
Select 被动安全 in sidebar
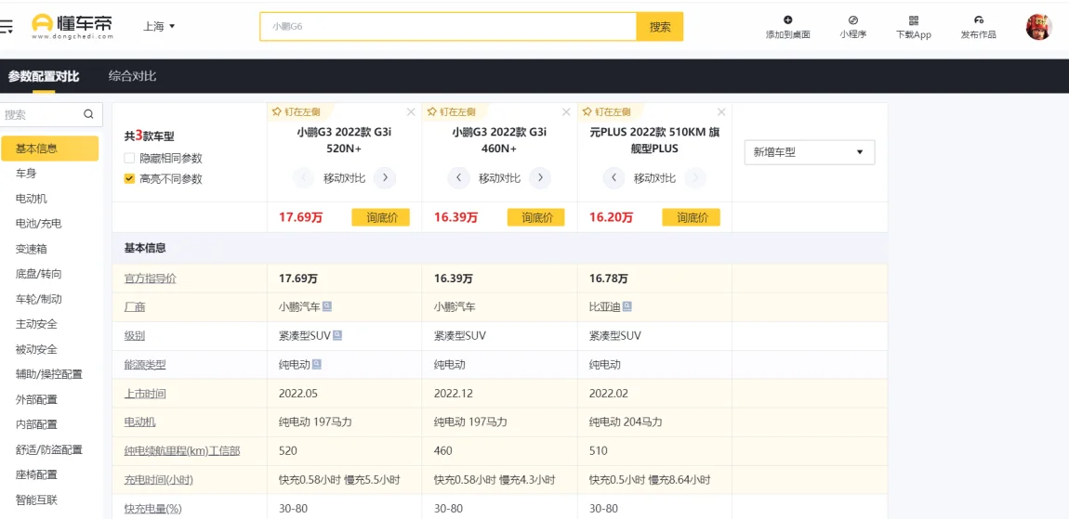pos(36,349)
